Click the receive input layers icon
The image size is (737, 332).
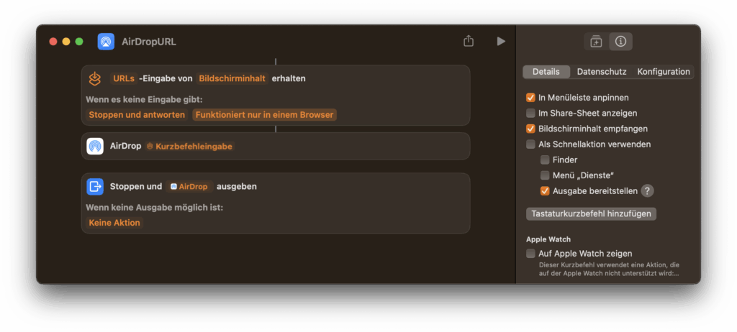pyautogui.click(x=95, y=78)
